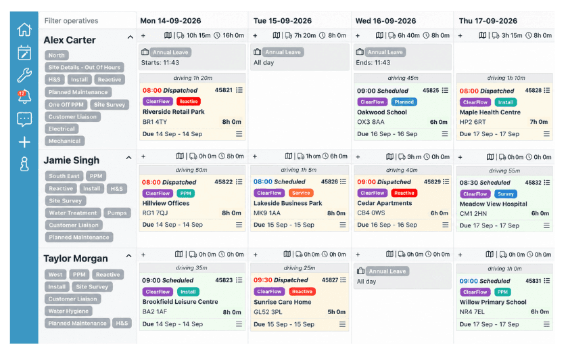Click the Service label on job 45826
Image resolution: width=568 pixels, height=352 pixels.
coord(301,193)
